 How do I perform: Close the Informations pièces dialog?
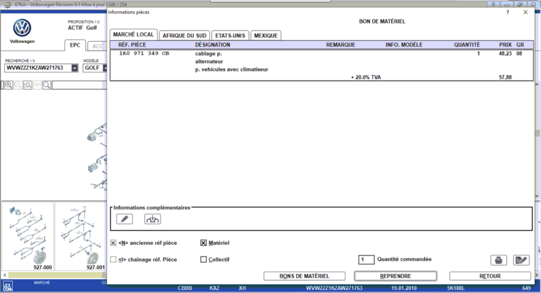click(526, 12)
